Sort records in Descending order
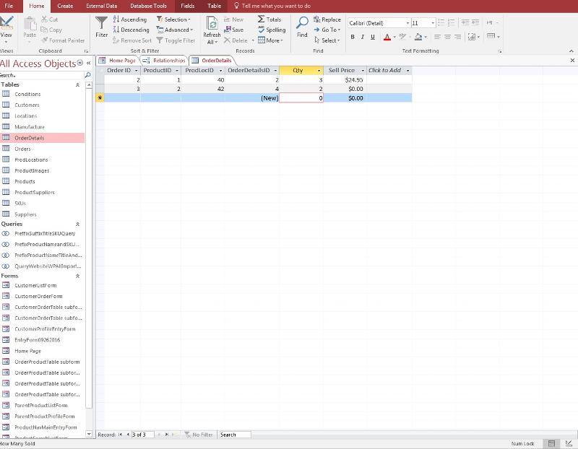578x449 pixels. pos(131,30)
